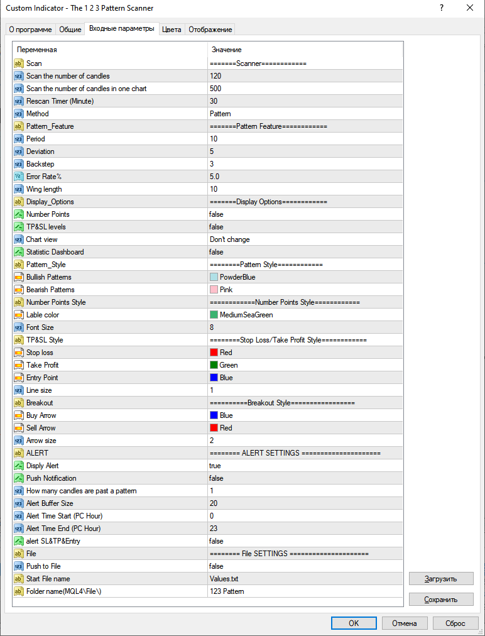Click the Переменная column header
Screen dimensions: 485x636
(x=111, y=50)
